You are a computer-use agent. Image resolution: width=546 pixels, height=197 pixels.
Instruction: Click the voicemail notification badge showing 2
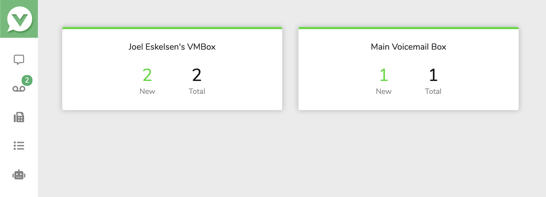[27, 80]
